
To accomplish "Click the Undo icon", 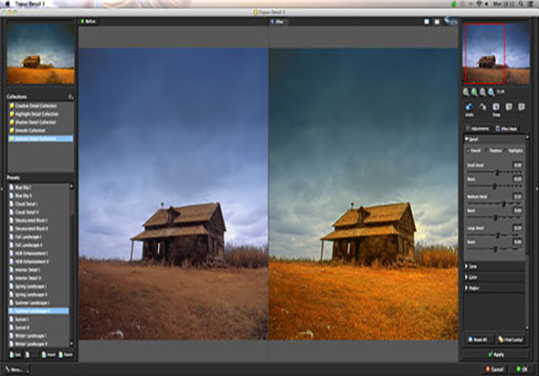I will click(470, 107).
